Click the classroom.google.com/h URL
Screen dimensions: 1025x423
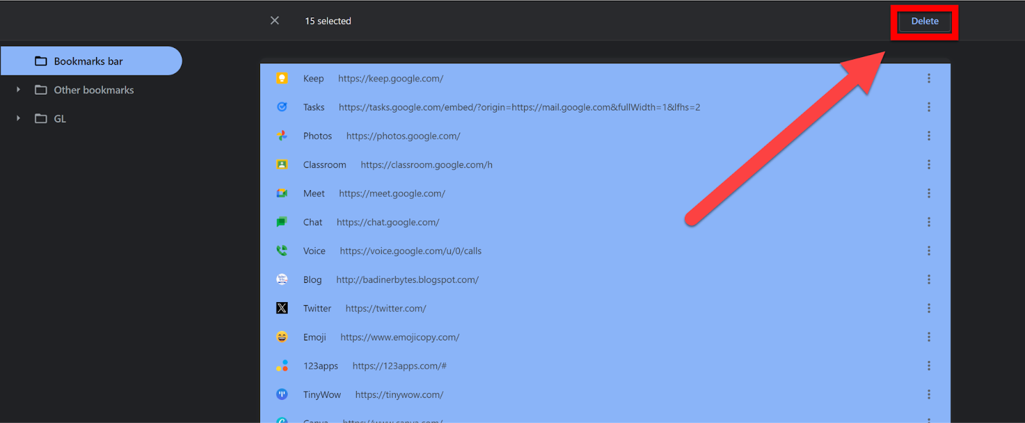coord(427,165)
